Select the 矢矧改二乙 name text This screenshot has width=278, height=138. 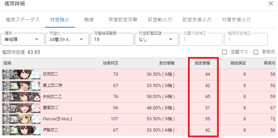click(x=52, y=97)
